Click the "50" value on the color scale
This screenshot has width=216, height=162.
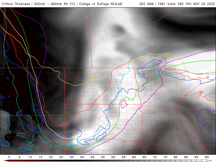pos(113,157)
